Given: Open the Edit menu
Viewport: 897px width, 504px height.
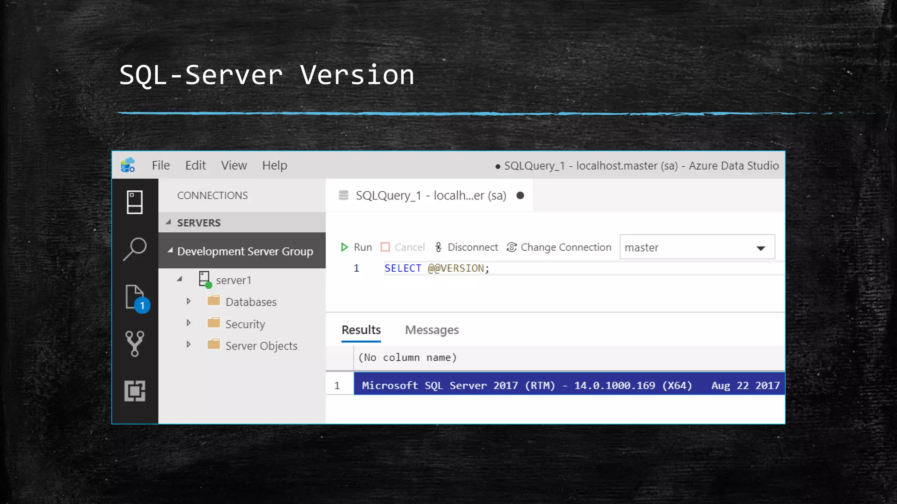Looking at the screenshot, I should click(x=195, y=165).
